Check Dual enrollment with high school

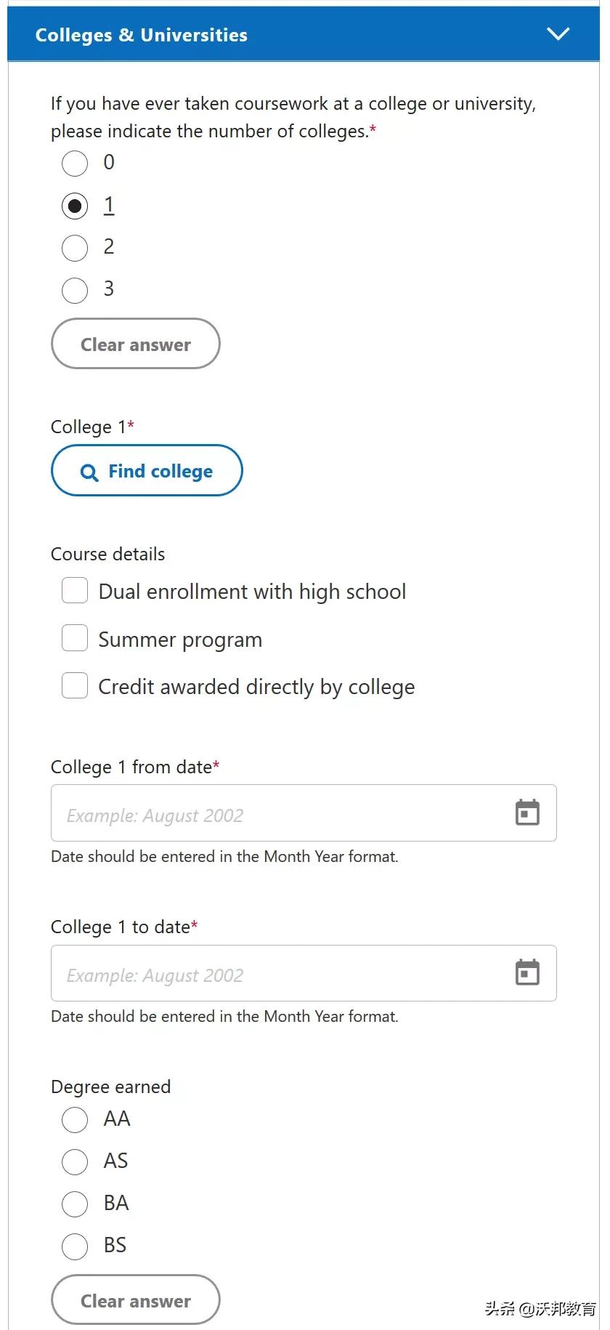click(75, 591)
